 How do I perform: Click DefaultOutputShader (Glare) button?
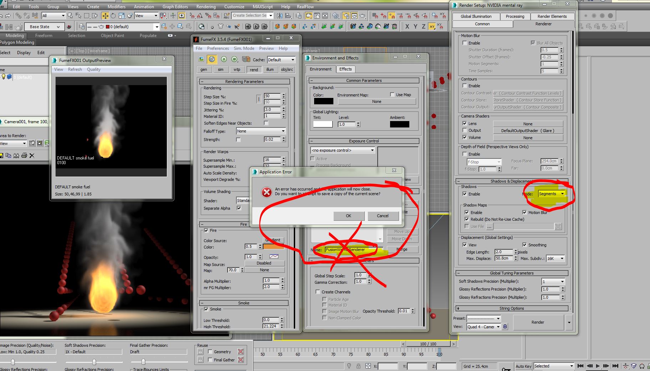coord(528,131)
